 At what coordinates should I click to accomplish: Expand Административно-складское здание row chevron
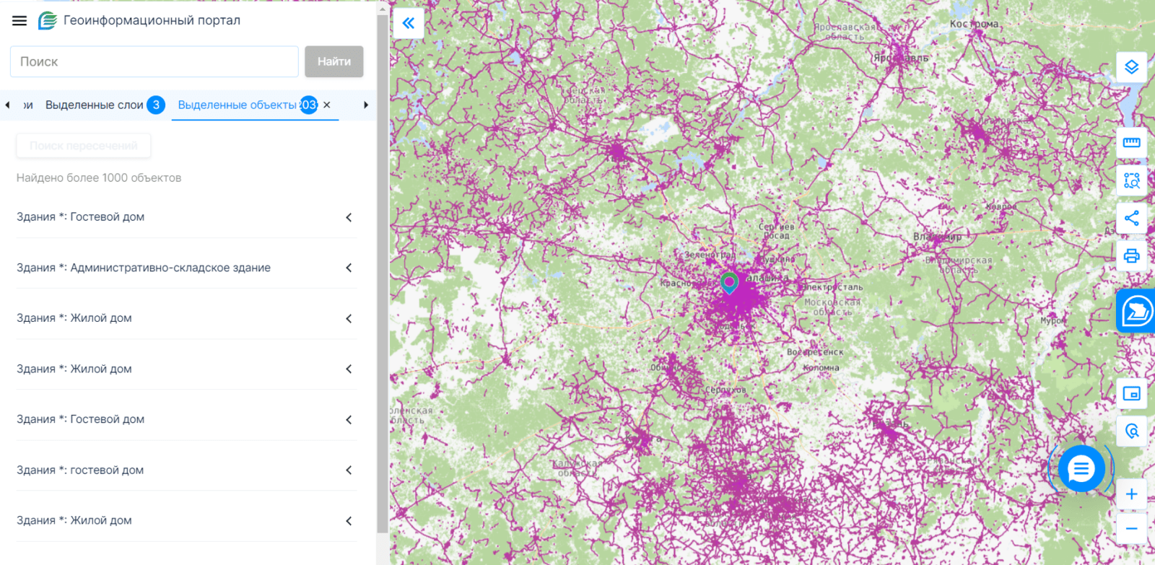349,268
